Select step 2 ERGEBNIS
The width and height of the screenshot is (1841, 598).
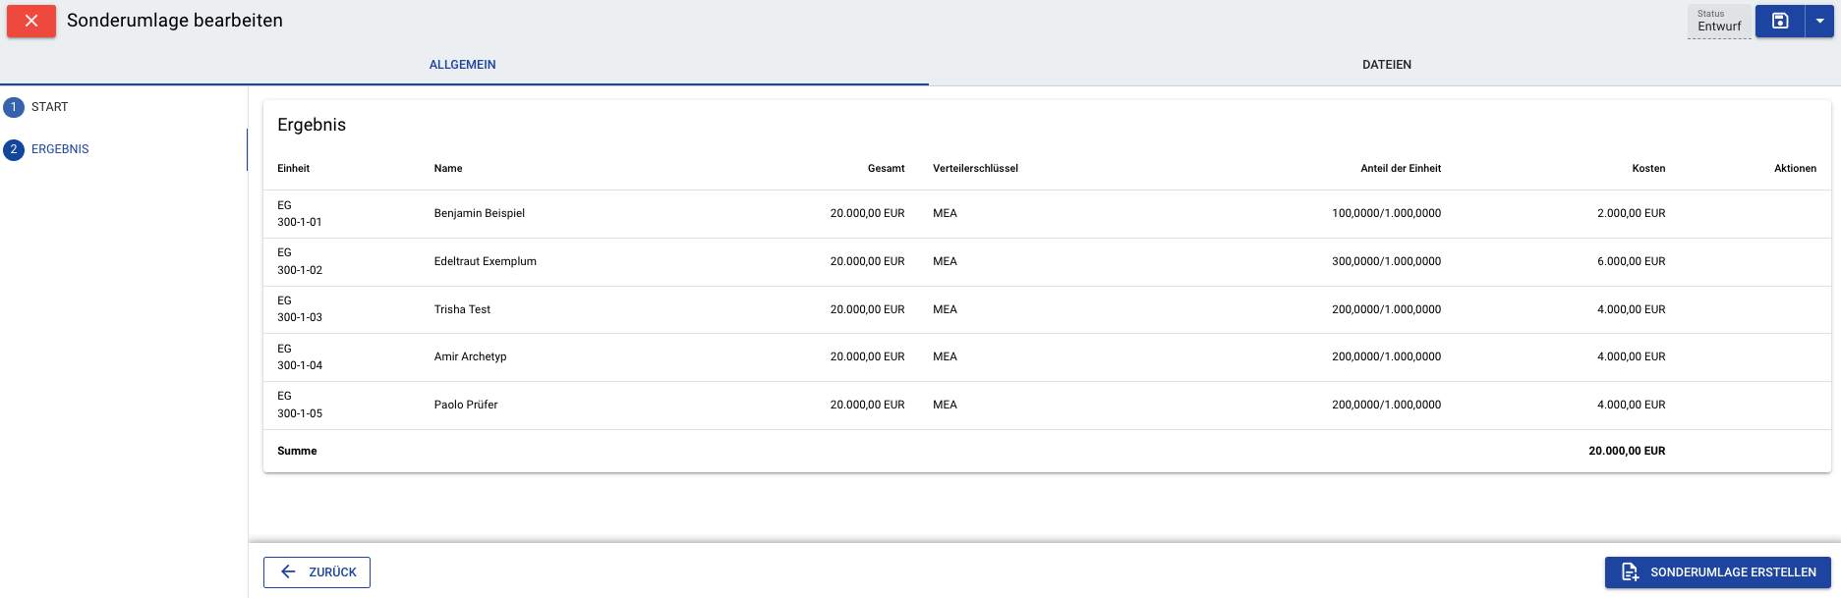[x=60, y=149]
